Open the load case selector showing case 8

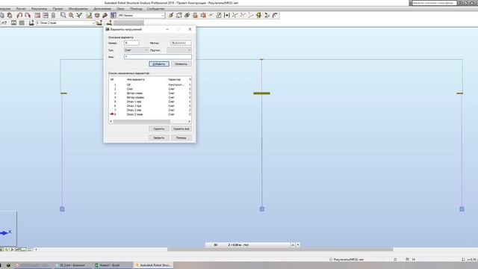(66, 23)
